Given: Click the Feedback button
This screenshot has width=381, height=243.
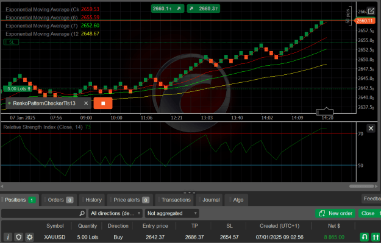Looking at the screenshot, I should tap(371, 199).
